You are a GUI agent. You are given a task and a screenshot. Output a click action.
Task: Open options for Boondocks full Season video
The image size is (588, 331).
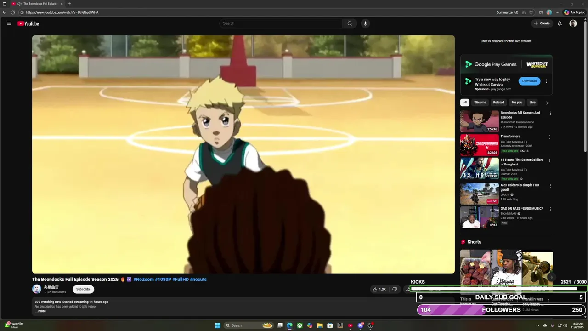pos(550,113)
